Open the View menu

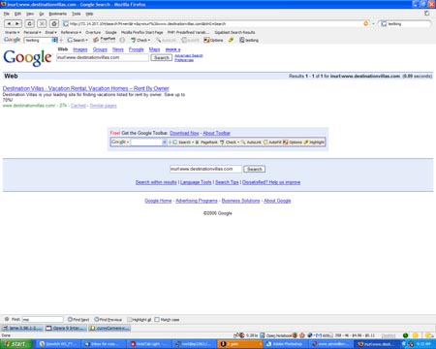30,14
